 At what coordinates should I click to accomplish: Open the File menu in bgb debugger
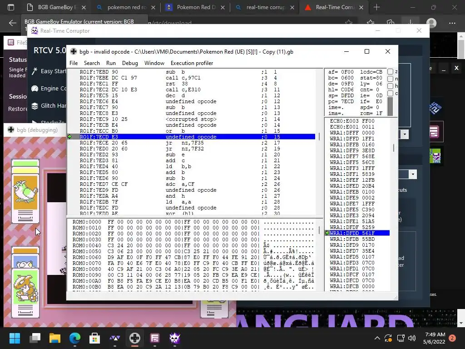click(x=73, y=63)
